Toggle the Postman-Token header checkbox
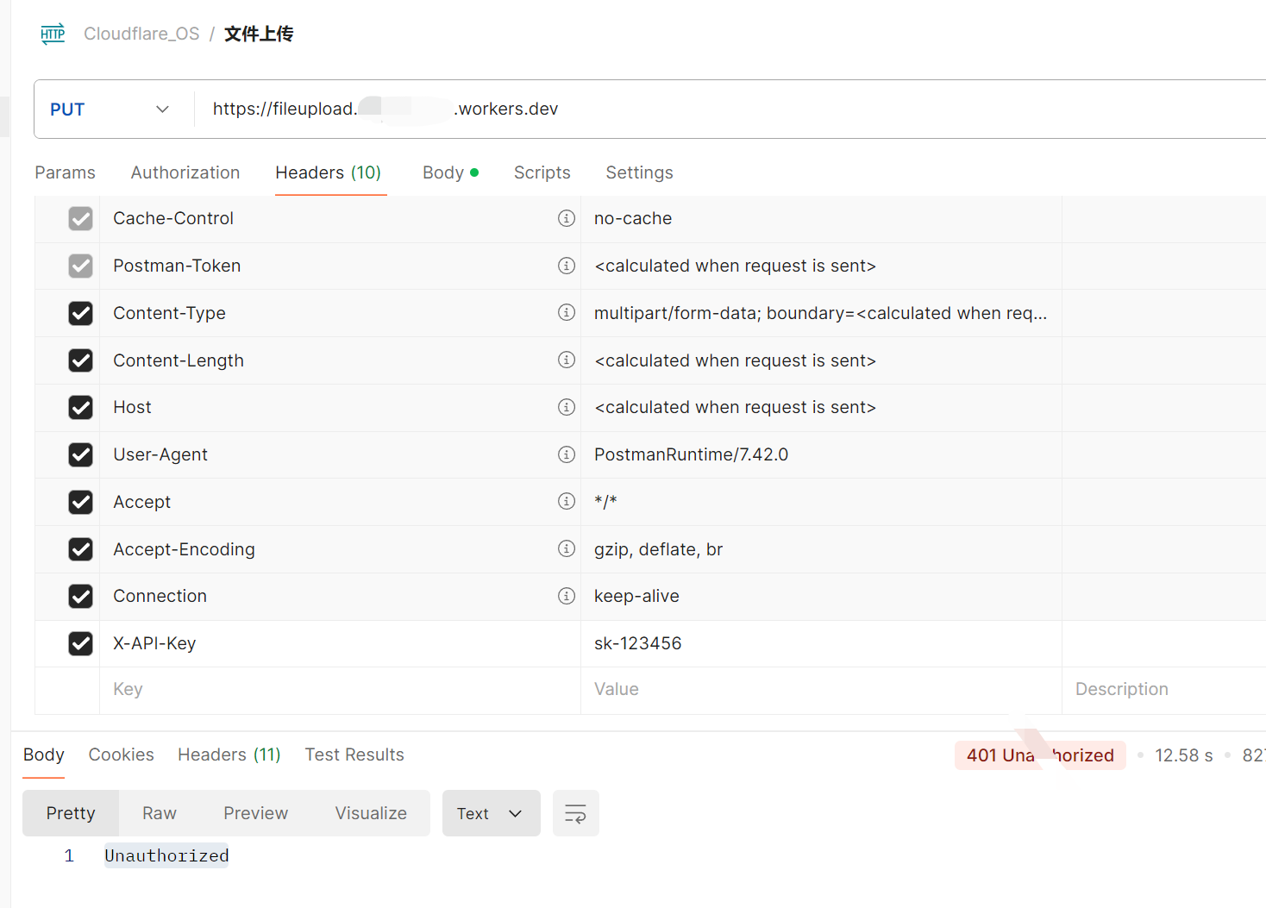Screen dimensions: 1266x908 tap(80, 266)
